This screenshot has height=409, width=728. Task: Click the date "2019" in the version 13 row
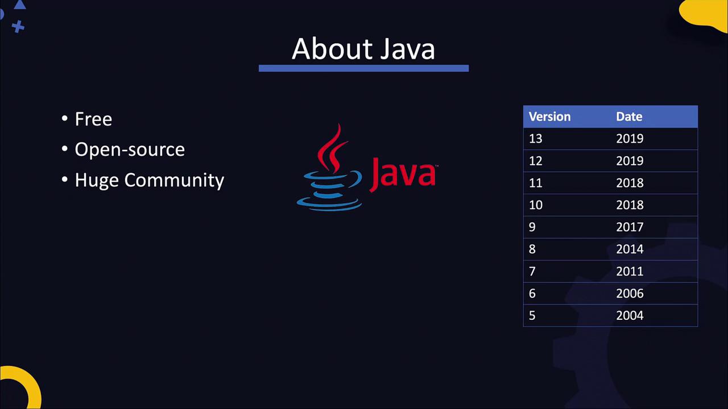(x=630, y=139)
